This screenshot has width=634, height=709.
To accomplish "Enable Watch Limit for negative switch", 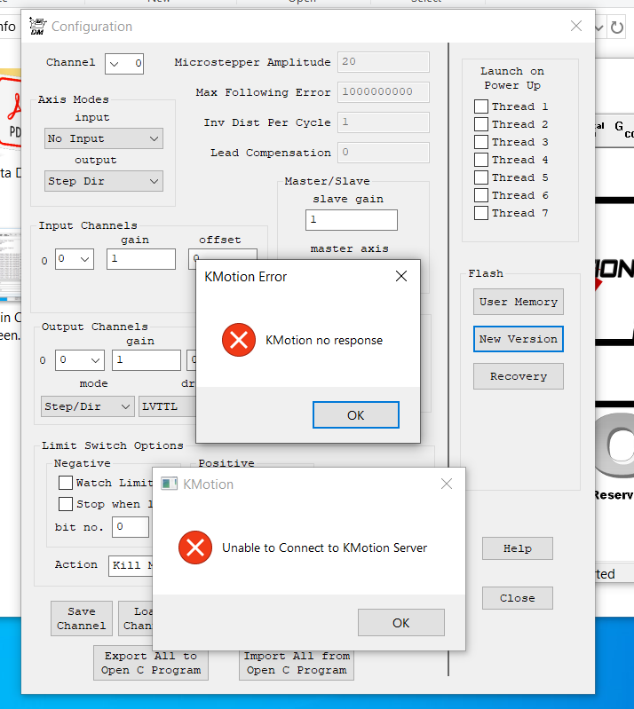I will pyautogui.click(x=65, y=483).
